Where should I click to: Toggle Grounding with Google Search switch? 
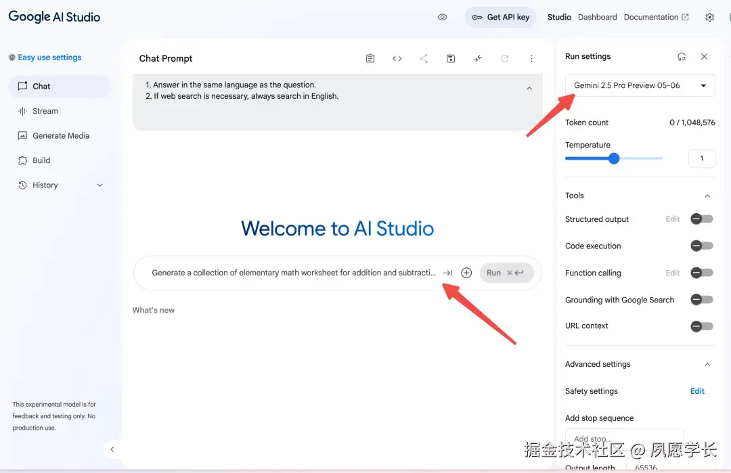coord(702,299)
